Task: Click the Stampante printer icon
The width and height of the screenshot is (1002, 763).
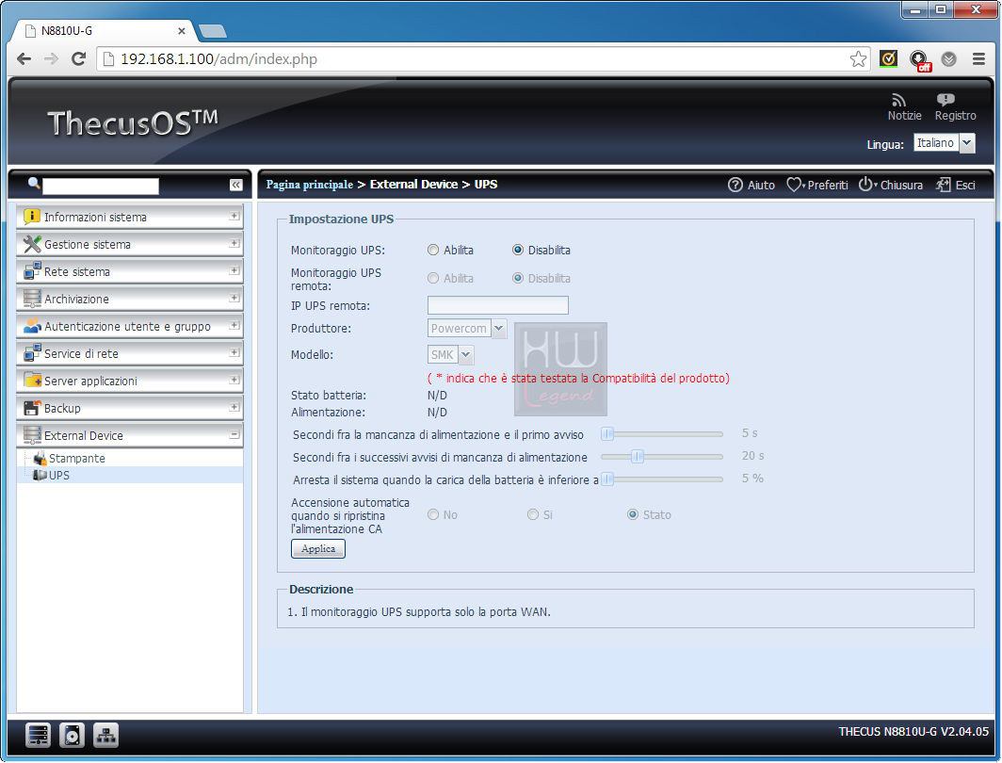Action: coord(40,458)
